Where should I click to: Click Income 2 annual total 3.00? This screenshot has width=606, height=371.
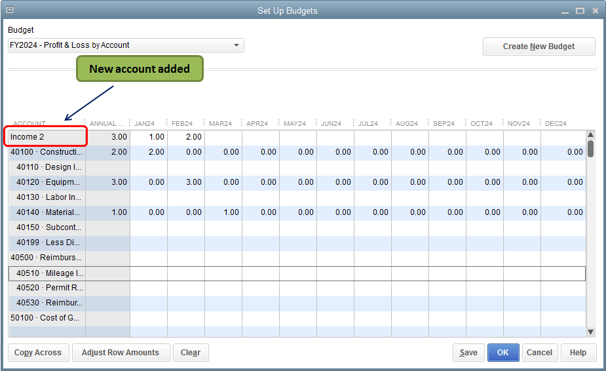click(108, 137)
